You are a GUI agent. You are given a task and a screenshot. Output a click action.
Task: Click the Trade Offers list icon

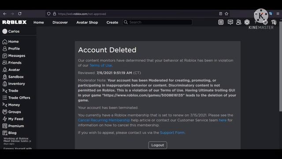tap(5, 98)
